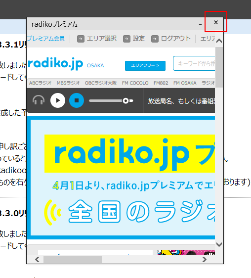The height and width of the screenshot is (278, 251).
Task: Minimize the radikoプレミアム window
Action: (x=200, y=24)
